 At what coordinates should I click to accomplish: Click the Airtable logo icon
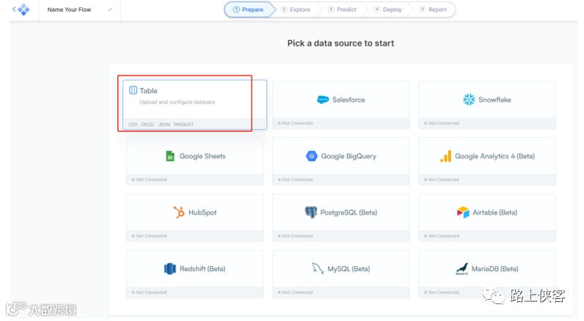(463, 213)
